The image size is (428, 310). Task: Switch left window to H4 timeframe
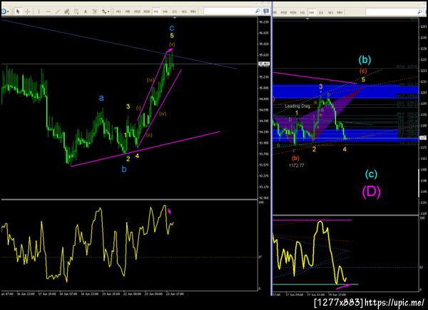pyautogui.click(x=165, y=11)
